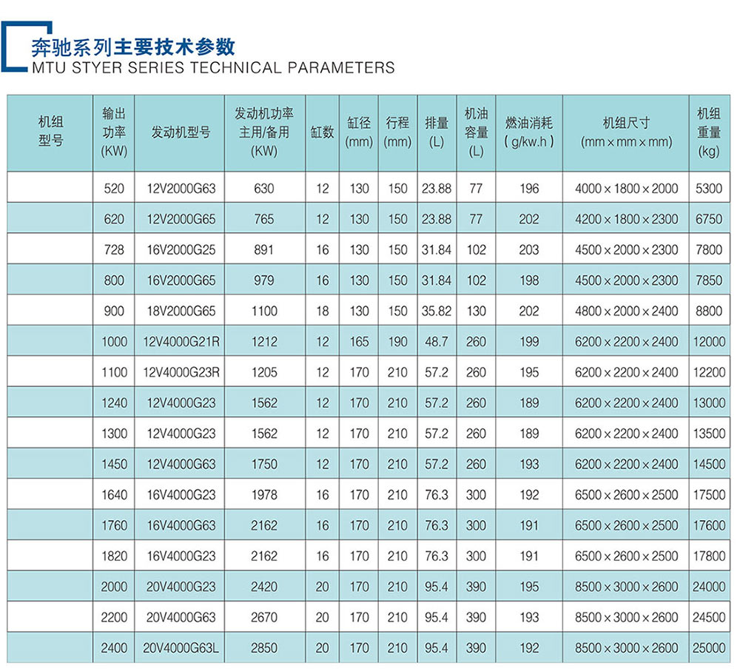Select the 行程 (mm) column header
The height and width of the screenshot is (671, 740).
pos(398,132)
